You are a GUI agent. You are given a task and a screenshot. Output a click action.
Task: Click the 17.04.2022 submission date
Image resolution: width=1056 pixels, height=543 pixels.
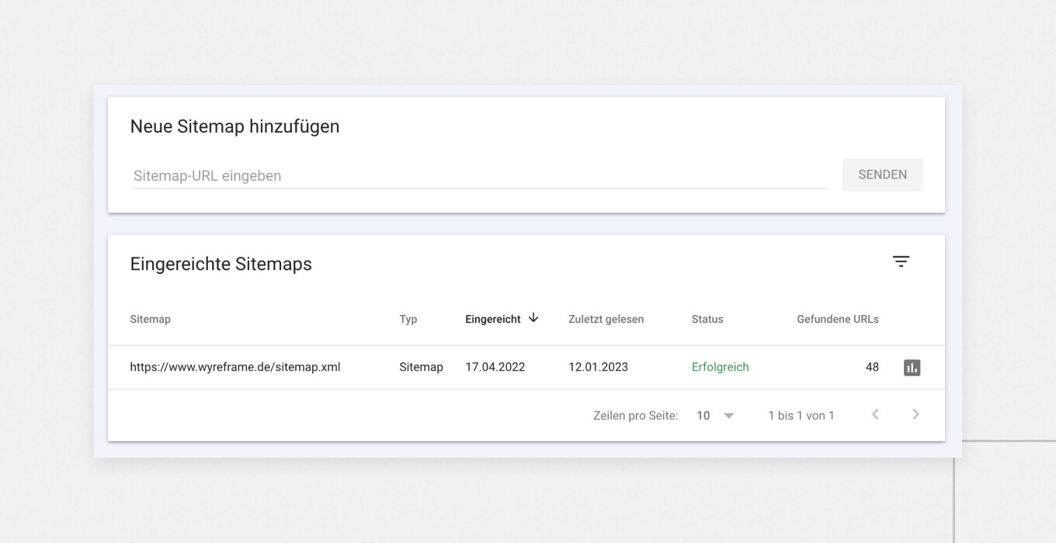pos(495,368)
